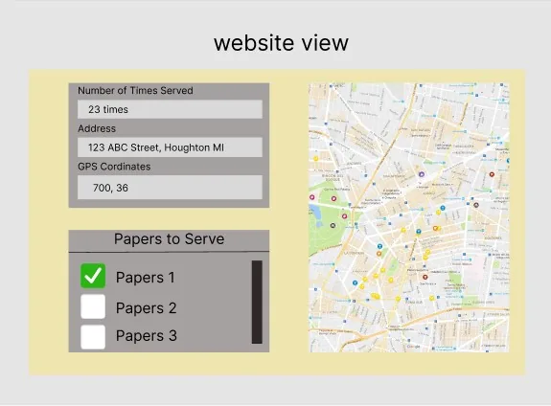The image size is (551, 406).
Task: Uncheck the Papers 1 checkbox
Action: click(93, 276)
